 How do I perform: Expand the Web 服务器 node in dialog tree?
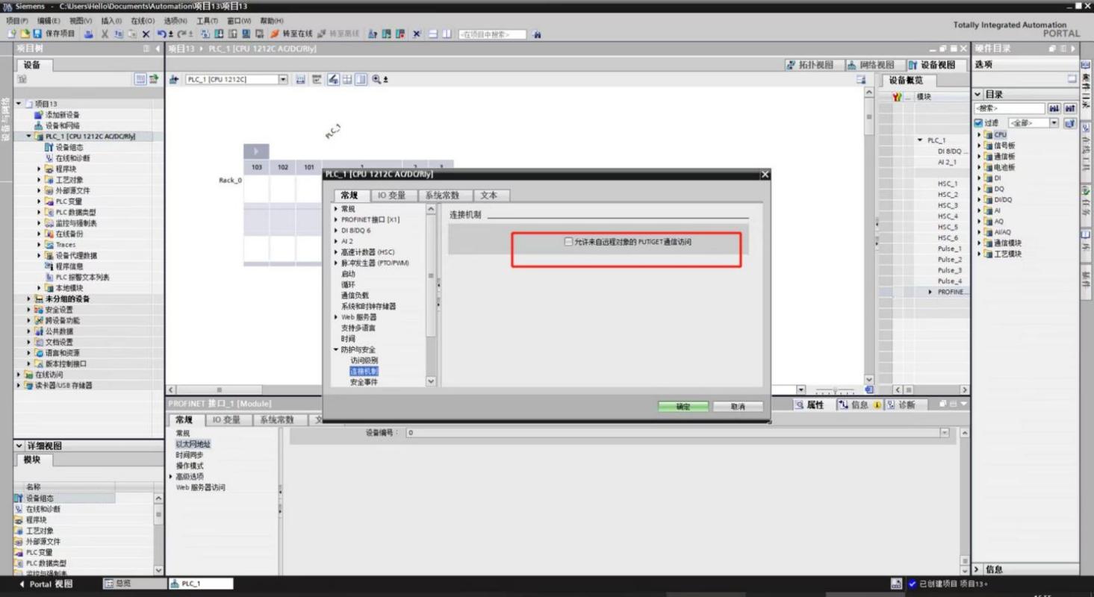click(336, 317)
